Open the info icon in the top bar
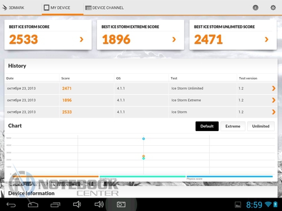The height and width of the screenshot is (211, 282). click(x=255, y=8)
